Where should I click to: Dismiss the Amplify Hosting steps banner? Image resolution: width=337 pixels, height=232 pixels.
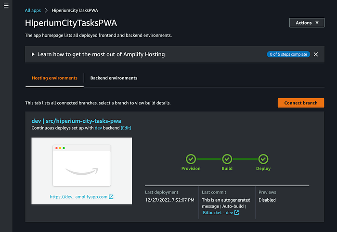[x=316, y=54]
